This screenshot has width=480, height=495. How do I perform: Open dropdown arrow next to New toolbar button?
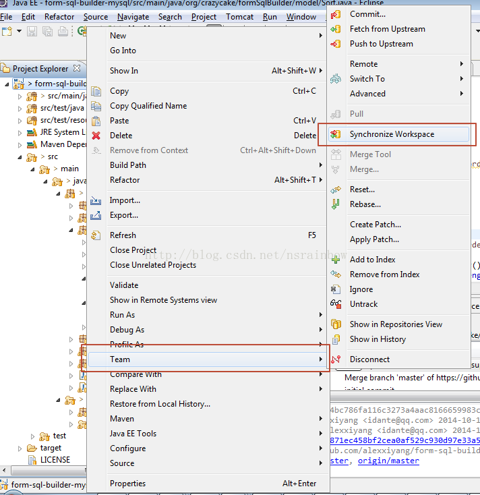coord(19,31)
